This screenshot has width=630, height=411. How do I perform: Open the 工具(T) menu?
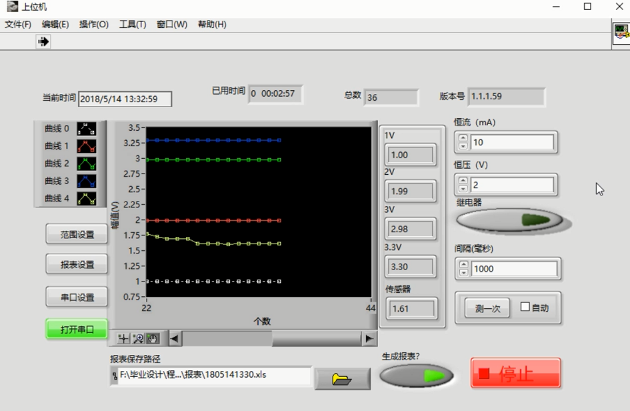click(132, 25)
